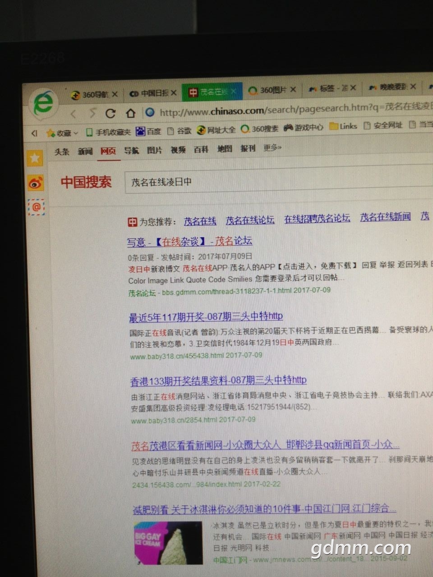Open recommended search 在线招聘茂名论坛
The image size is (433, 577).
coord(317,219)
